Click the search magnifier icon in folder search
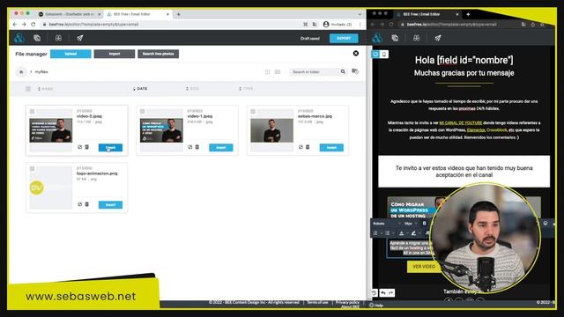 pyautogui.click(x=343, y=71)
